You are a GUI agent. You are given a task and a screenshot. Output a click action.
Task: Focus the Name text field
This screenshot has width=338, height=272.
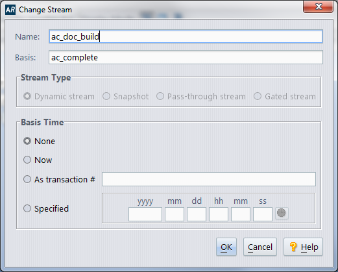(x=186, y=36)
